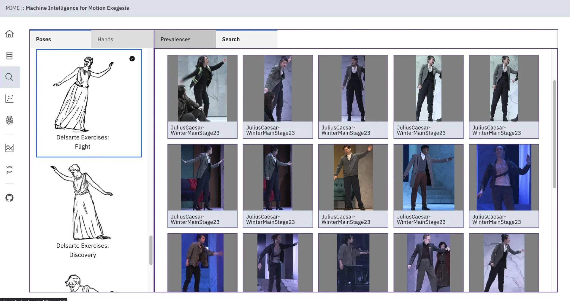This screenshot has height=301, width=570.
Task: Click the Delsarte Exercises: Discovery label
Action: (83, 250)
